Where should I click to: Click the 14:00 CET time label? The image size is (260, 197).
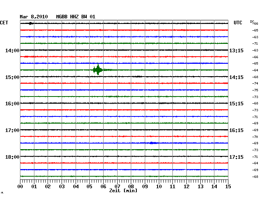(12, 50)
